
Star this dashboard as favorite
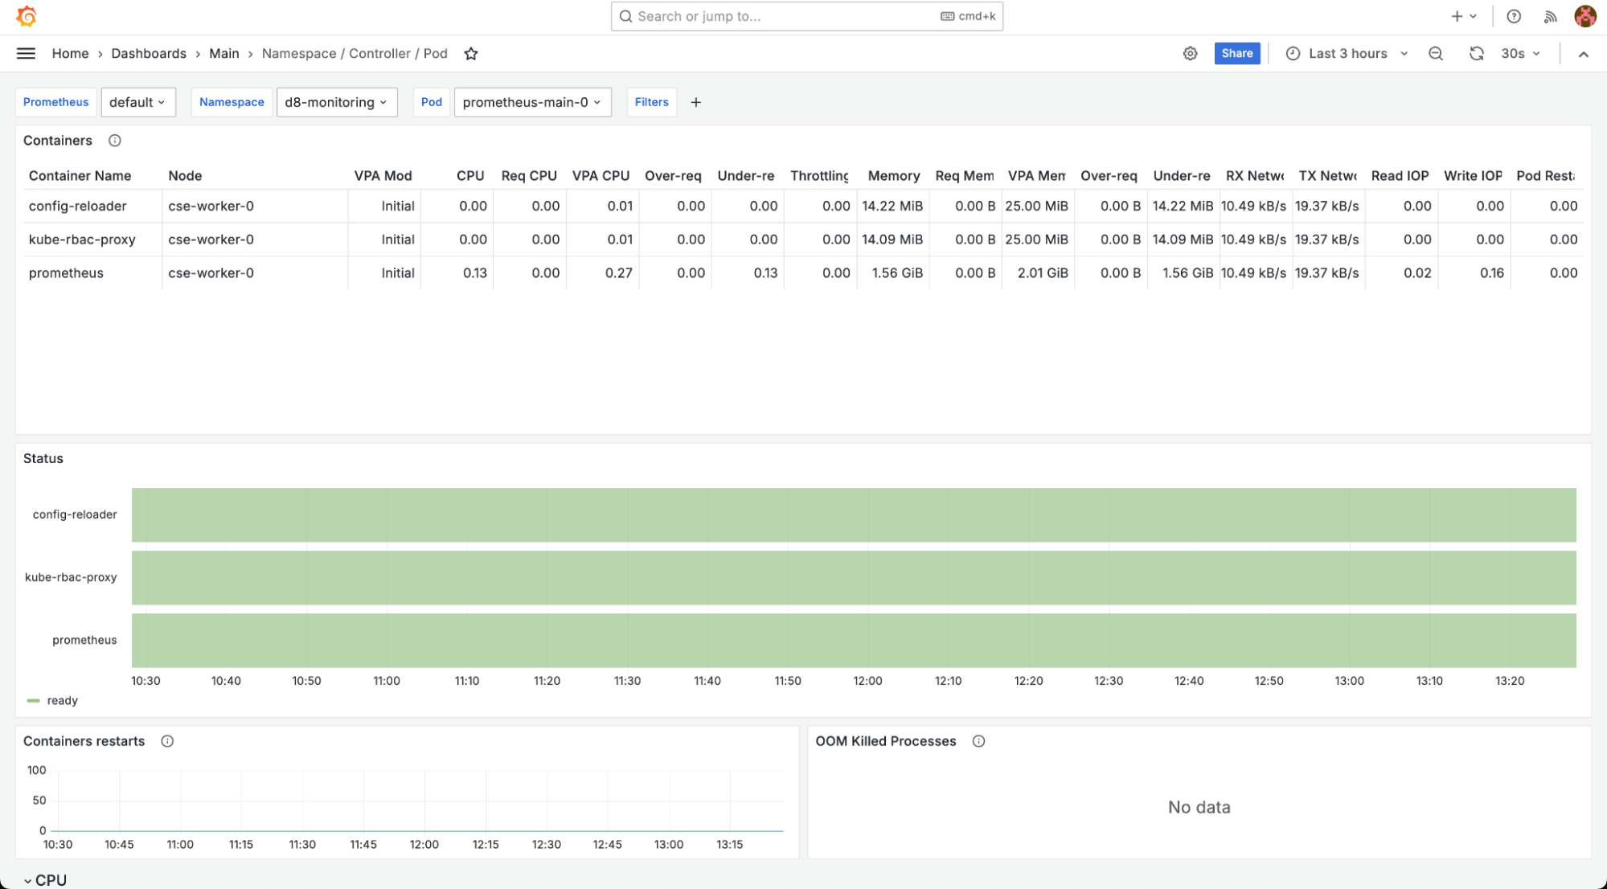click(471, 54)
